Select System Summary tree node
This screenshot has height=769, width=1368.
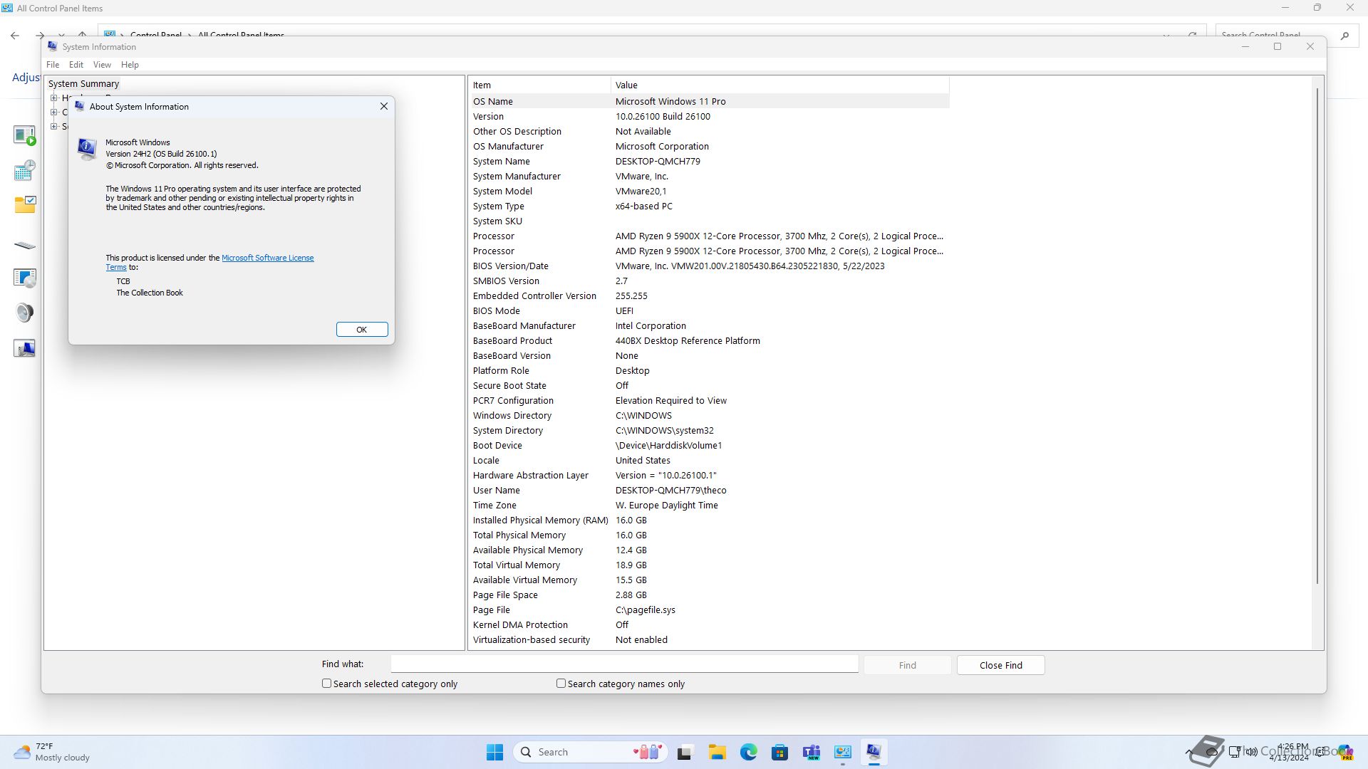click(83, 83)
